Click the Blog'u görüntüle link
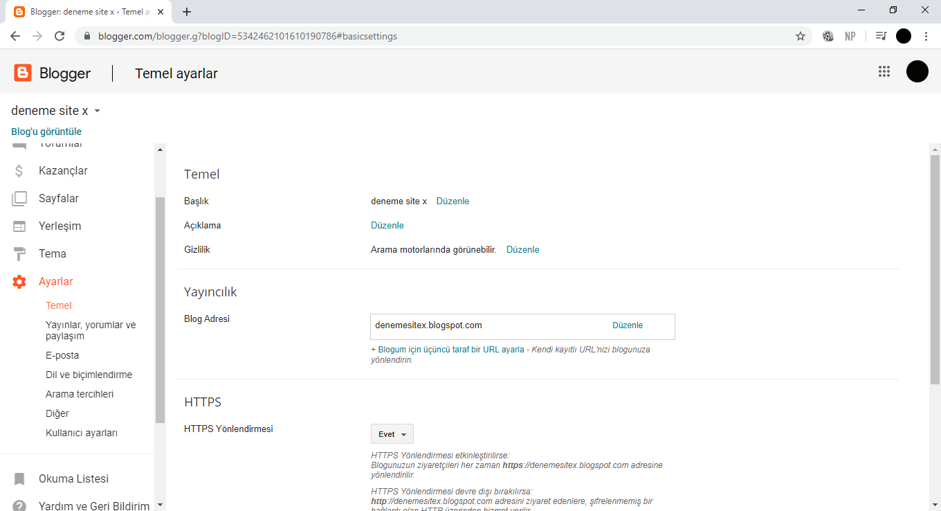Screen dimensions: 941x511 tap(46, 132)
